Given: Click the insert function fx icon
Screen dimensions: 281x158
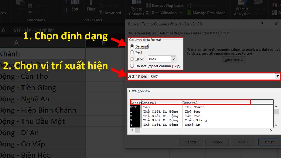Looking at the screenshot, I should point(4,30).
